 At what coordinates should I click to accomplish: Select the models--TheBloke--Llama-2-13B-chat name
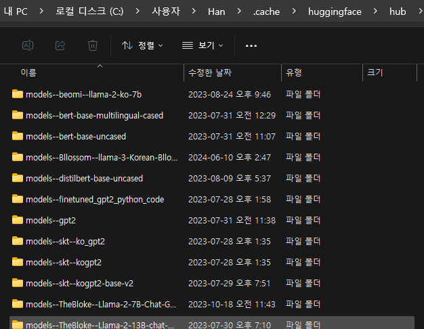100,325
